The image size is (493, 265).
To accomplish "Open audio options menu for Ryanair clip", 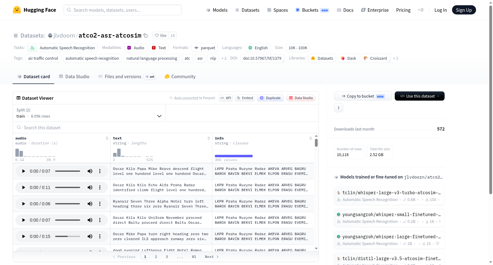I will [100, 204].
